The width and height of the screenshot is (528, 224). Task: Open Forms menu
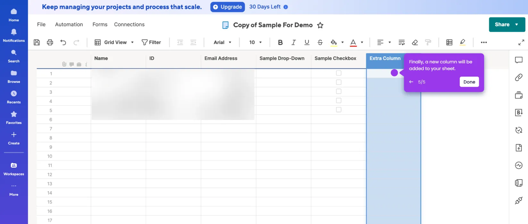click(100, 24)
